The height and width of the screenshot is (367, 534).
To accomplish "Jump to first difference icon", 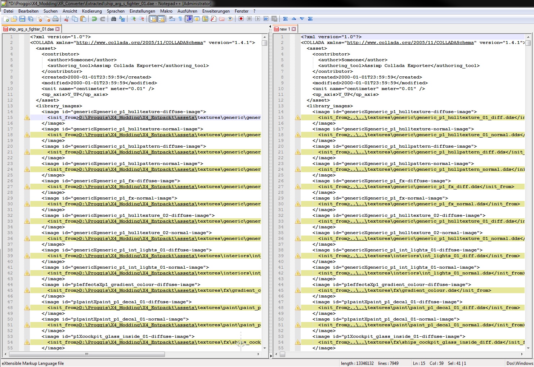I will click(x=286, y=19).
